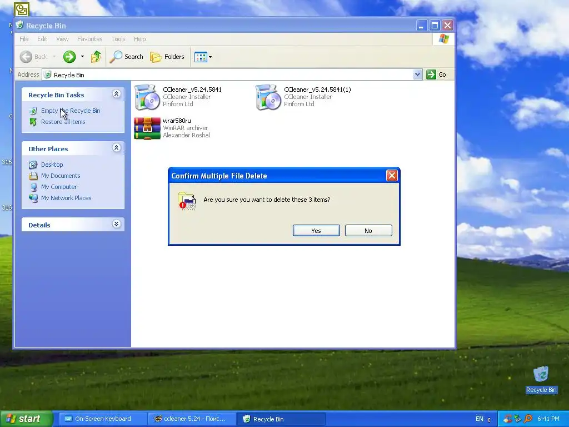The image size is (569, 427).
Task: Open the Favorites menu
Action: pyautogui.click(x=89, y=39)
